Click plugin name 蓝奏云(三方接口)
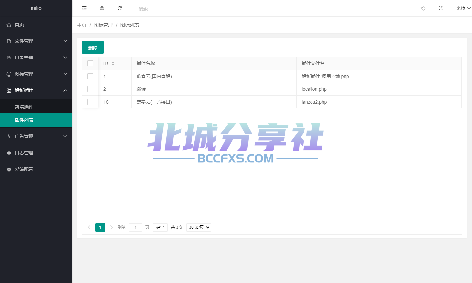This screenshot has height=283, width=472. click(x=154, y=102)
